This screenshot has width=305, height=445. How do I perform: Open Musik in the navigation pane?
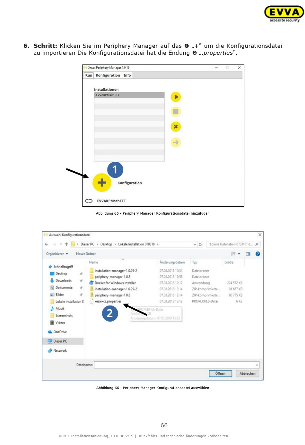pyautogui.click(x=57, y=309)
